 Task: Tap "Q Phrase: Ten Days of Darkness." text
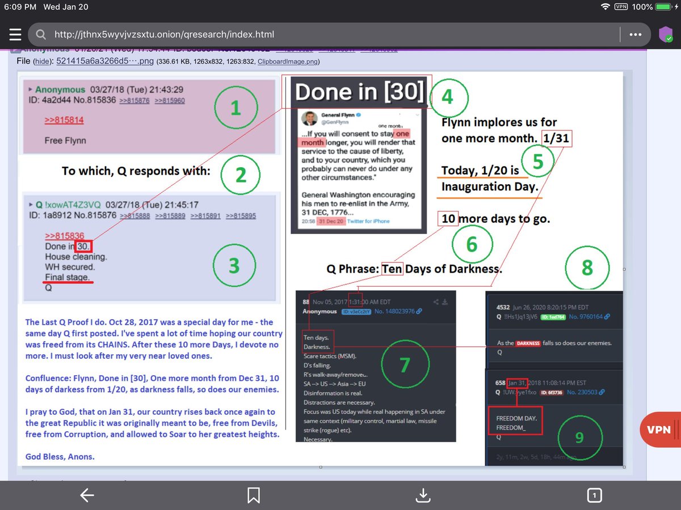(414, 269)
